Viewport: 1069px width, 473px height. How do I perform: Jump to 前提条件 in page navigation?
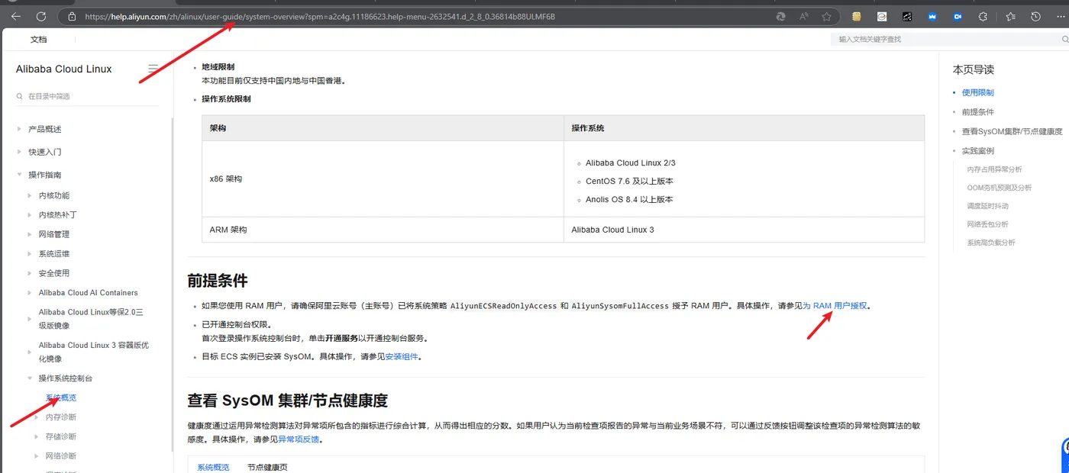click(x=978, y=112)
